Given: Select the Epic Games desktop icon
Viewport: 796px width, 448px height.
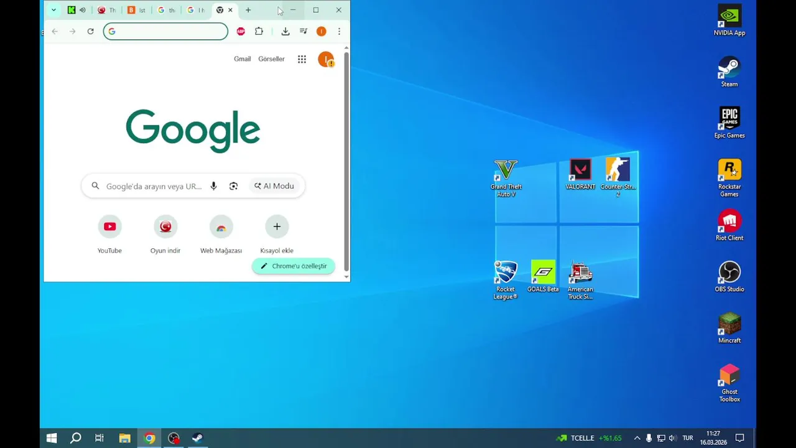Looking at the screenshot, I should (729, 123).
